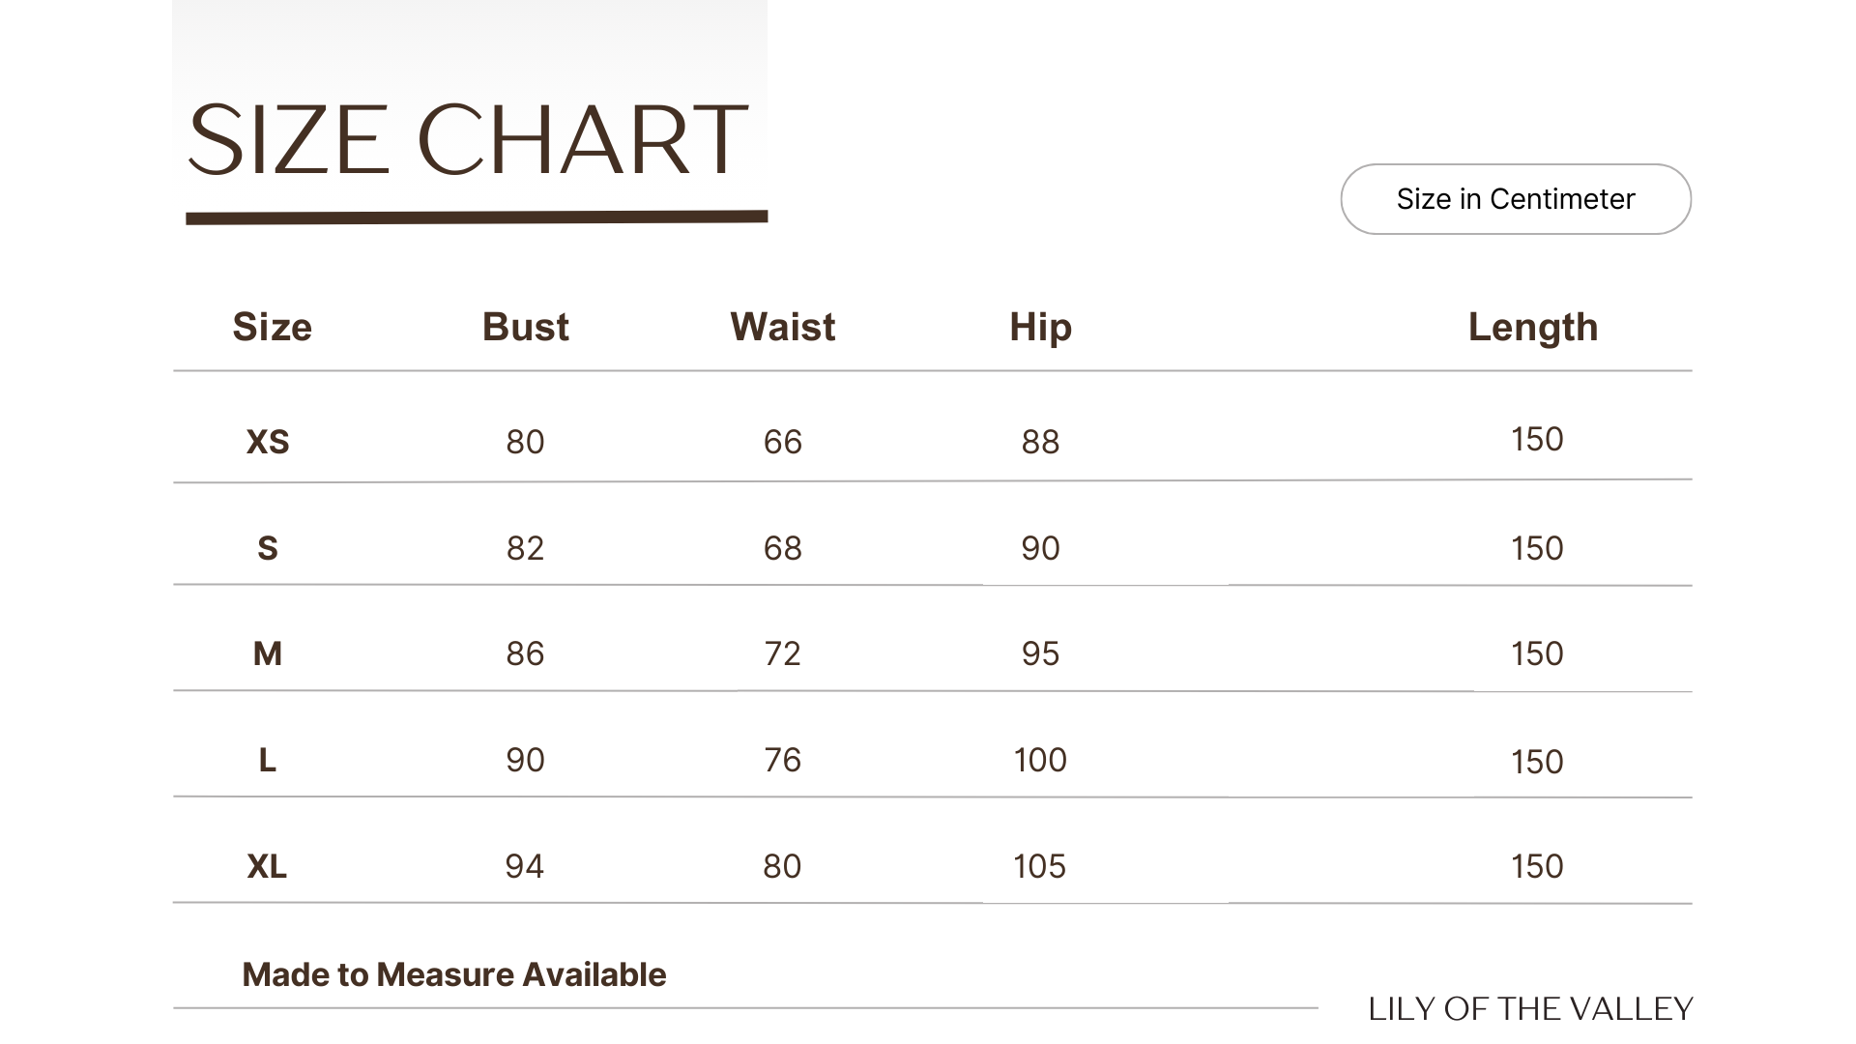Click the XS bust value 80
This screenshot has width=1856, height=1044.
(525, 442)
